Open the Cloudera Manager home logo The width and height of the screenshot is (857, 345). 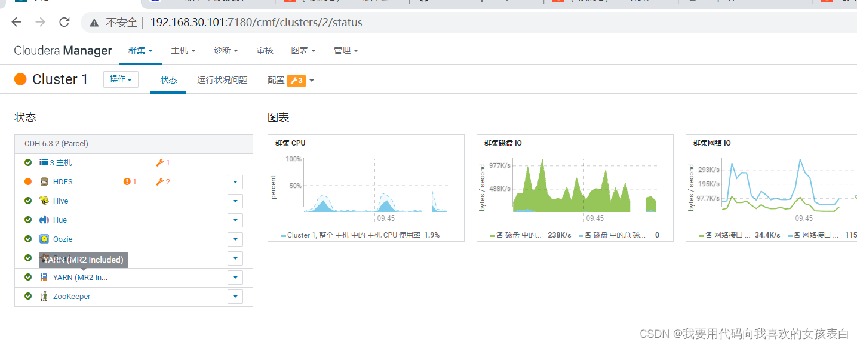click(63, 51)
